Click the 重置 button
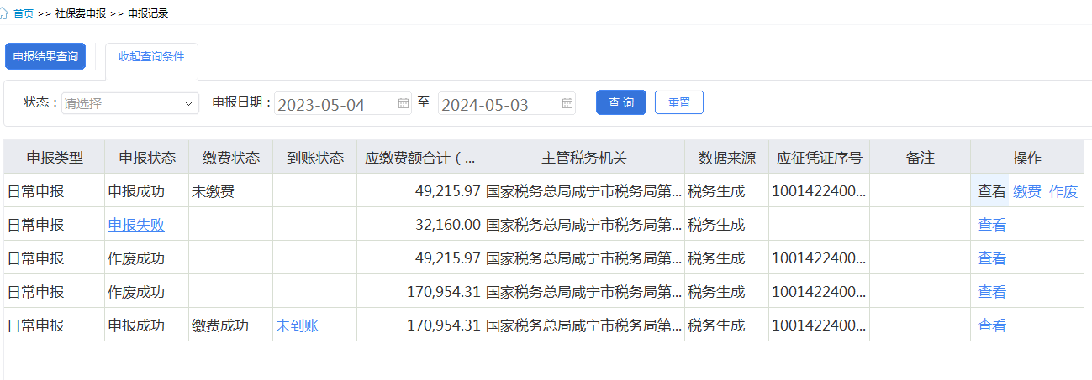The width and height of the screenshot is (1092, 380). [x=679, y=102]
